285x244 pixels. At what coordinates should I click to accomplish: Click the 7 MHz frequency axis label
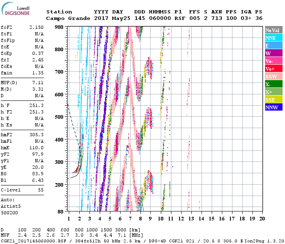pyautogui.click(x=130, y=219)
